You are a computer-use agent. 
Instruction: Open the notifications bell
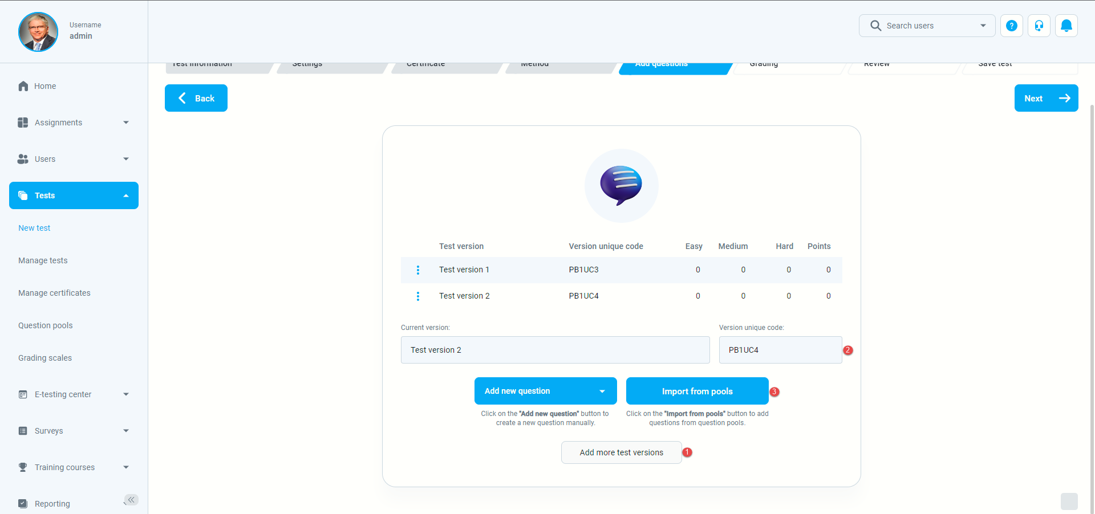(1066, 26)
